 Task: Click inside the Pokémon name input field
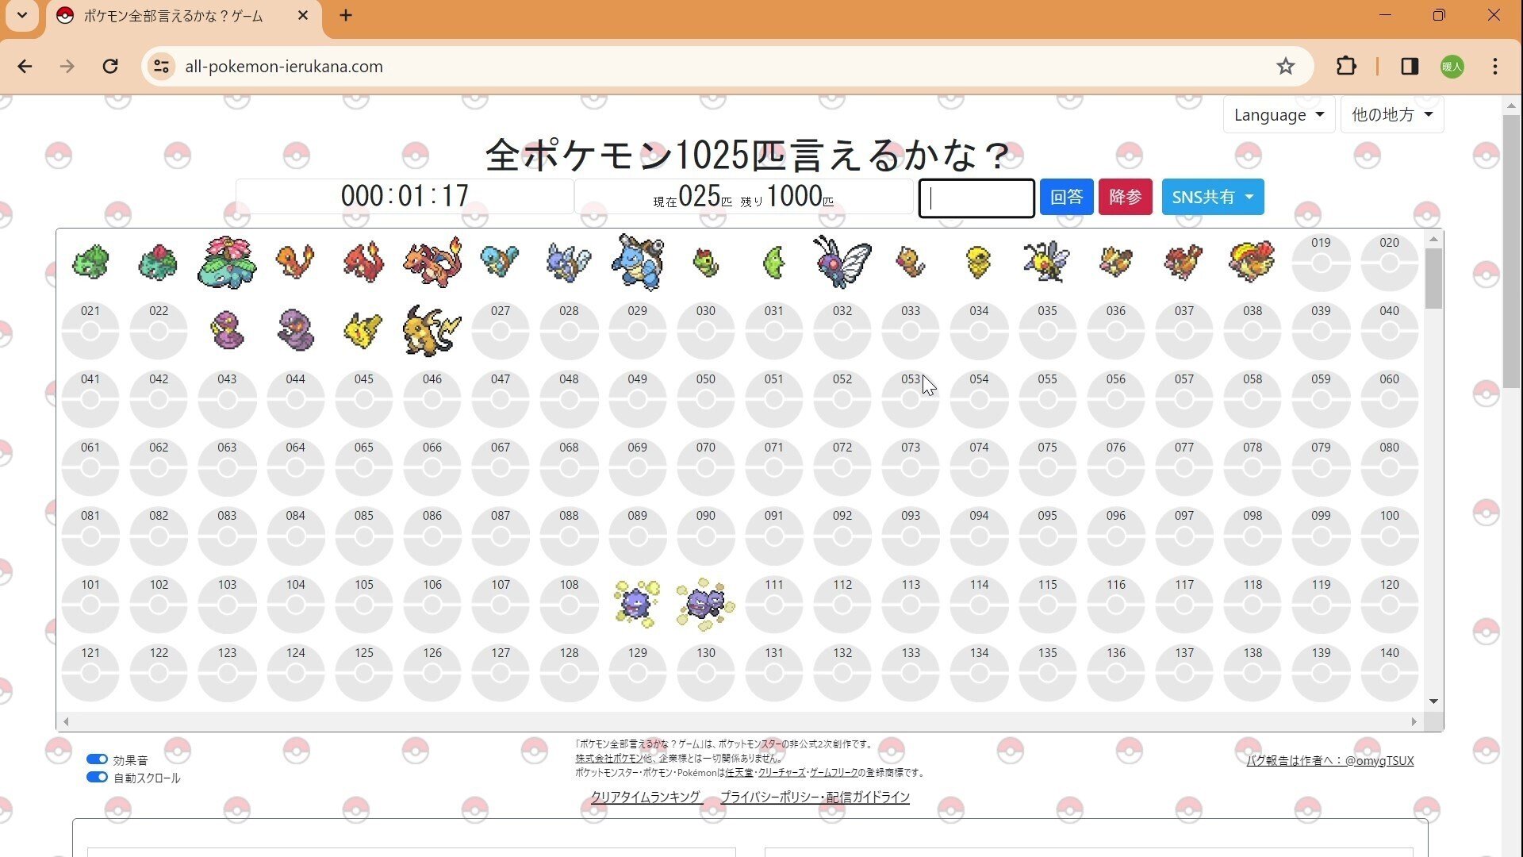pos(976,198)
